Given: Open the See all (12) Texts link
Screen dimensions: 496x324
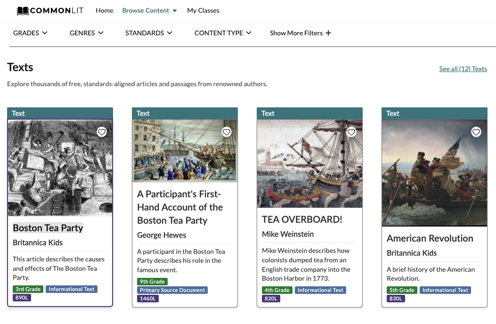Looking at the screenshot, I should 463,69.
